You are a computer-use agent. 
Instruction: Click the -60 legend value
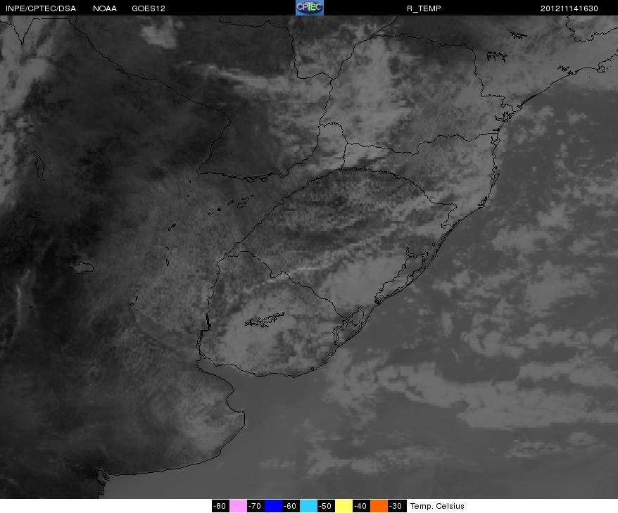click(x=291, y=506)
